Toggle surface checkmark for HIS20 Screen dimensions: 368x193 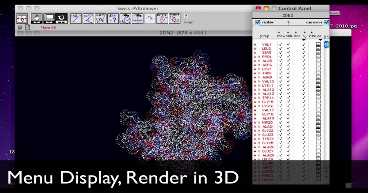[x=304, y=122]
